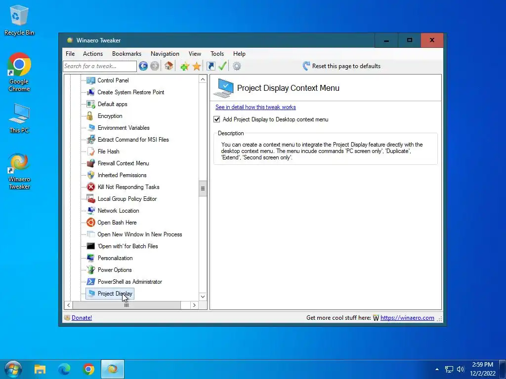Click the tree scroll up arrow
This screenshot has width=506, height=379.
[x=203, y=79]
